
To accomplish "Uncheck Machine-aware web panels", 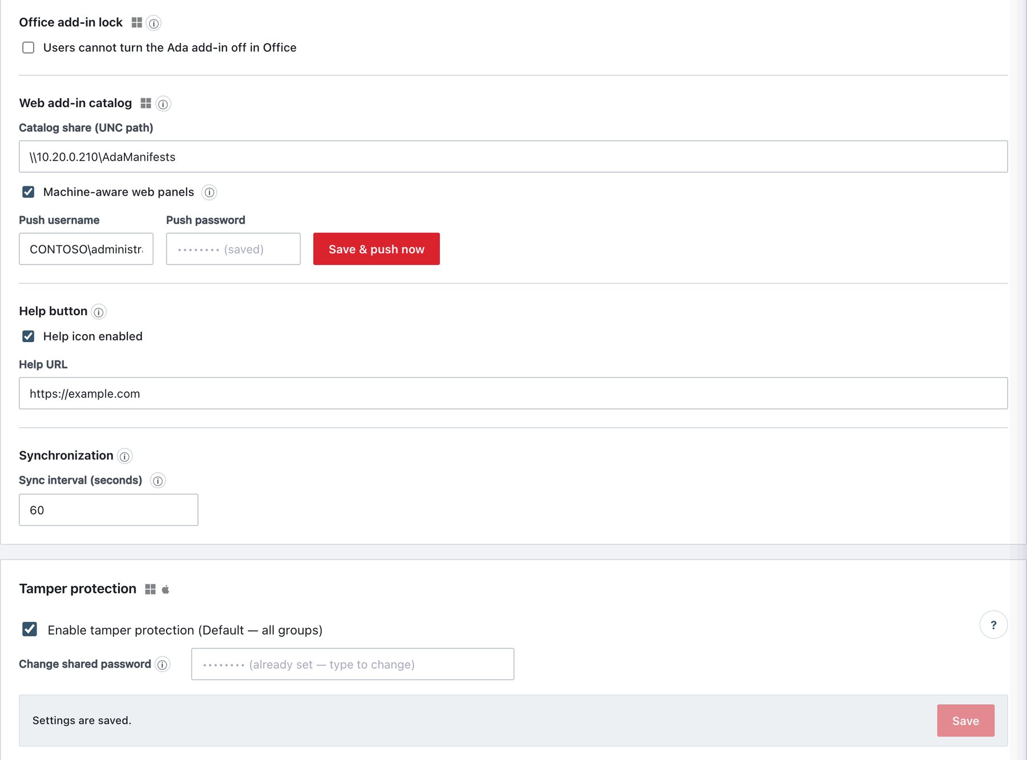I will pos(29,192).
